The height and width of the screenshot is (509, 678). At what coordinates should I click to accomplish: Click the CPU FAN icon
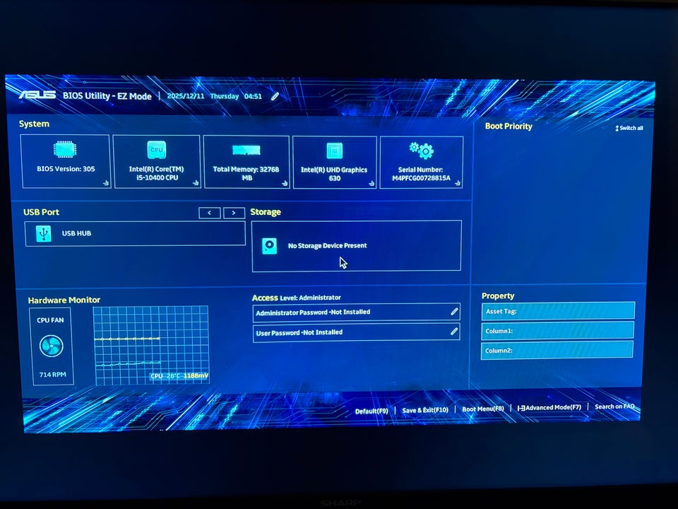[x=52, y=346]
